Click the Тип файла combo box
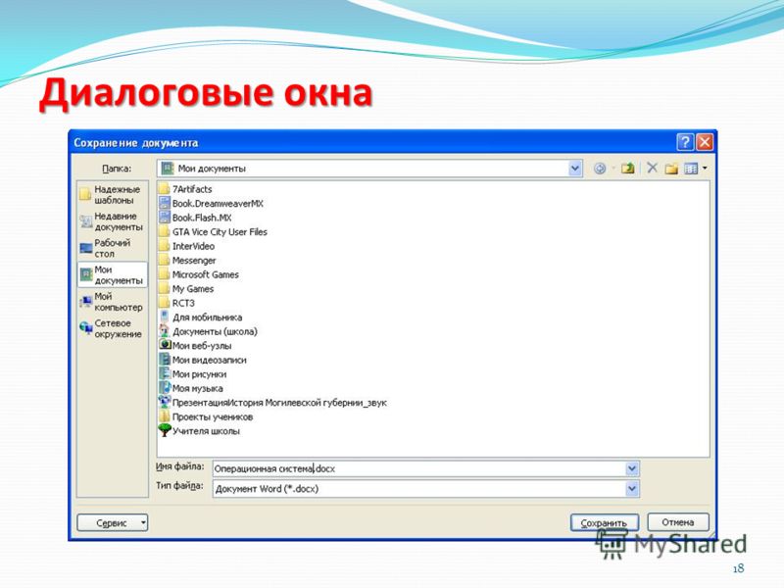Image resolution: width=784 pixels, height=588 pixels. pyautogui.click(x=426, y=488)
